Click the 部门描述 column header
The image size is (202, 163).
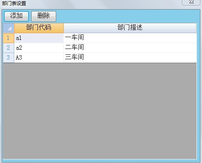(x=130, y=28)
